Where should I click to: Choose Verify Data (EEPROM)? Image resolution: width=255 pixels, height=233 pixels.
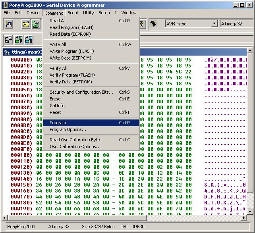(91, 82)
